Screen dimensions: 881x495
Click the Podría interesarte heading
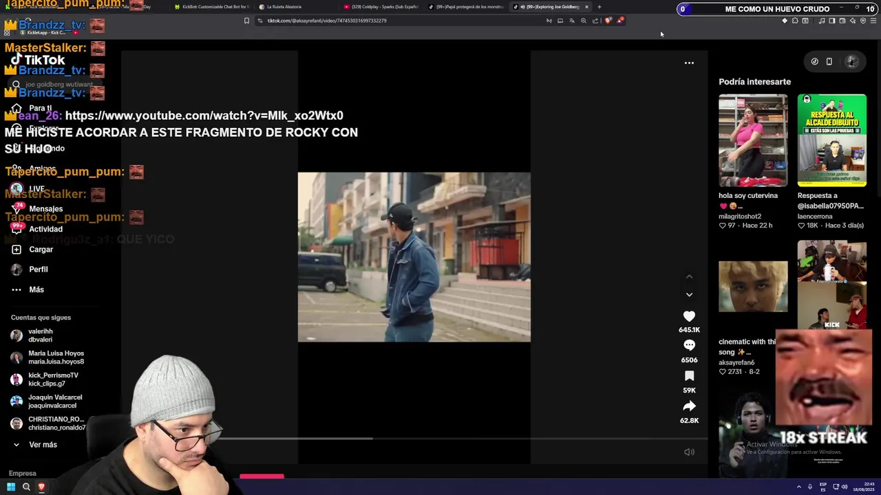tap(755, 82)
